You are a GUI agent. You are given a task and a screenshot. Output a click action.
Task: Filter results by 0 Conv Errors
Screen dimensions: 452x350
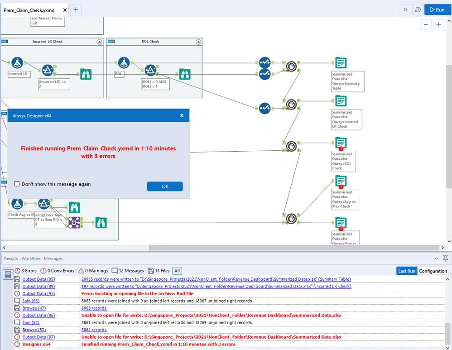(58, 271)
